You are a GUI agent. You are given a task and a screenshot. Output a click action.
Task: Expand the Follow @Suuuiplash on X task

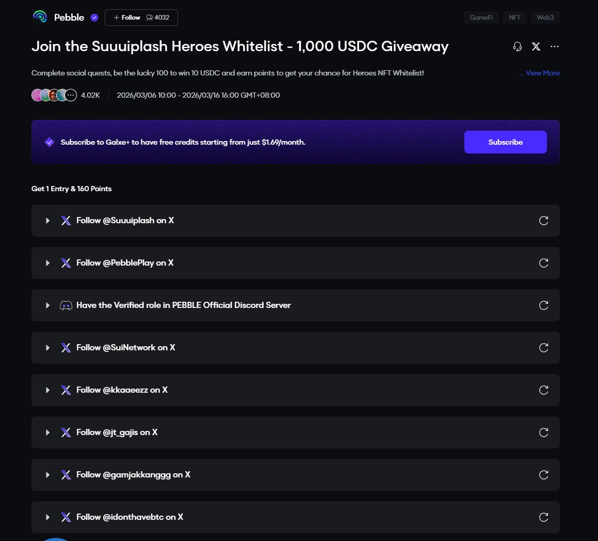[48, 221]
